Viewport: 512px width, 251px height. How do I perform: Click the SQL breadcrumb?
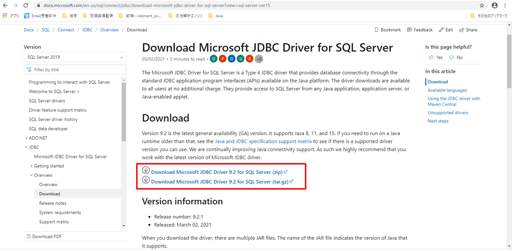pos(45,30)
